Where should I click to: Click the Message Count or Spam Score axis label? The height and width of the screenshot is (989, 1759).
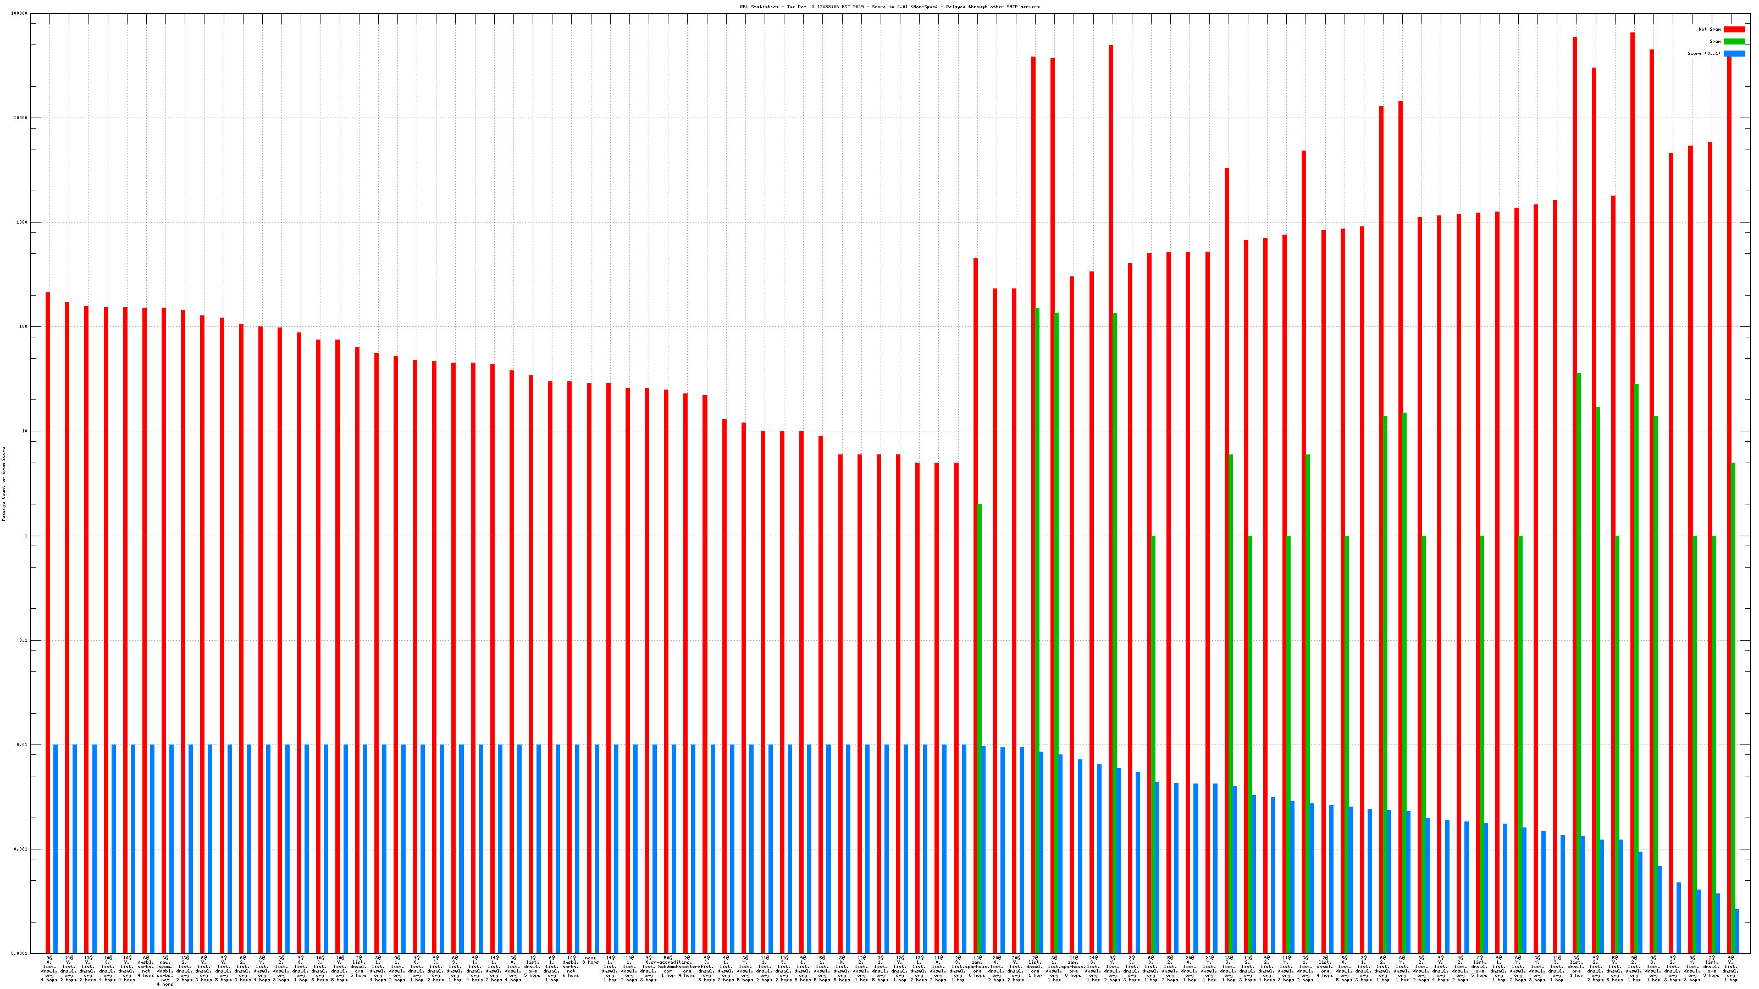3,484
